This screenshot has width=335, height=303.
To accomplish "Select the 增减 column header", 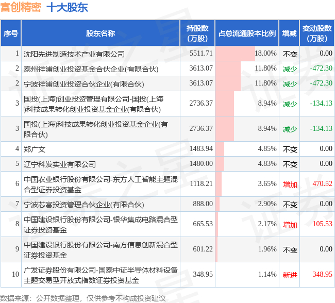I will click(x=289, y=33).
